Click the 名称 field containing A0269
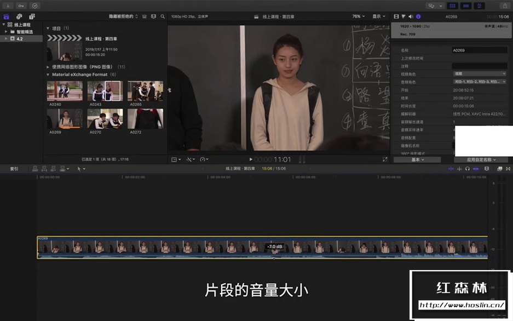513x321 pixels. click(479, 50)
